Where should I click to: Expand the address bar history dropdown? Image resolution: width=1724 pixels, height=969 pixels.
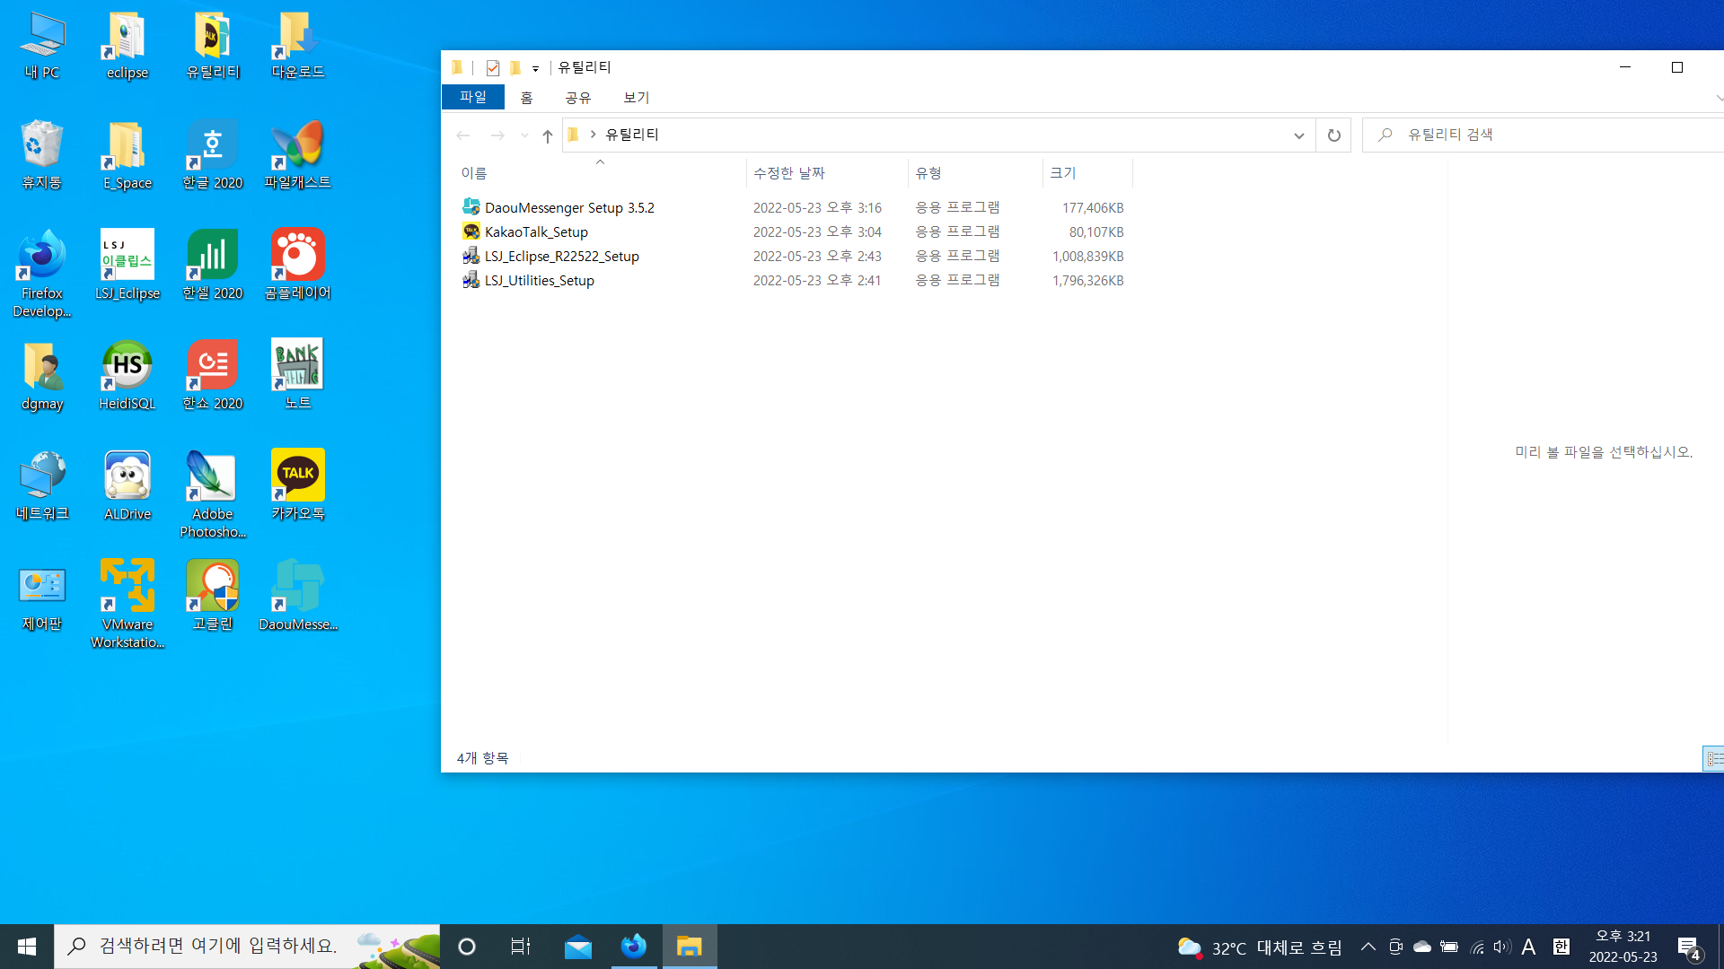1298,135
